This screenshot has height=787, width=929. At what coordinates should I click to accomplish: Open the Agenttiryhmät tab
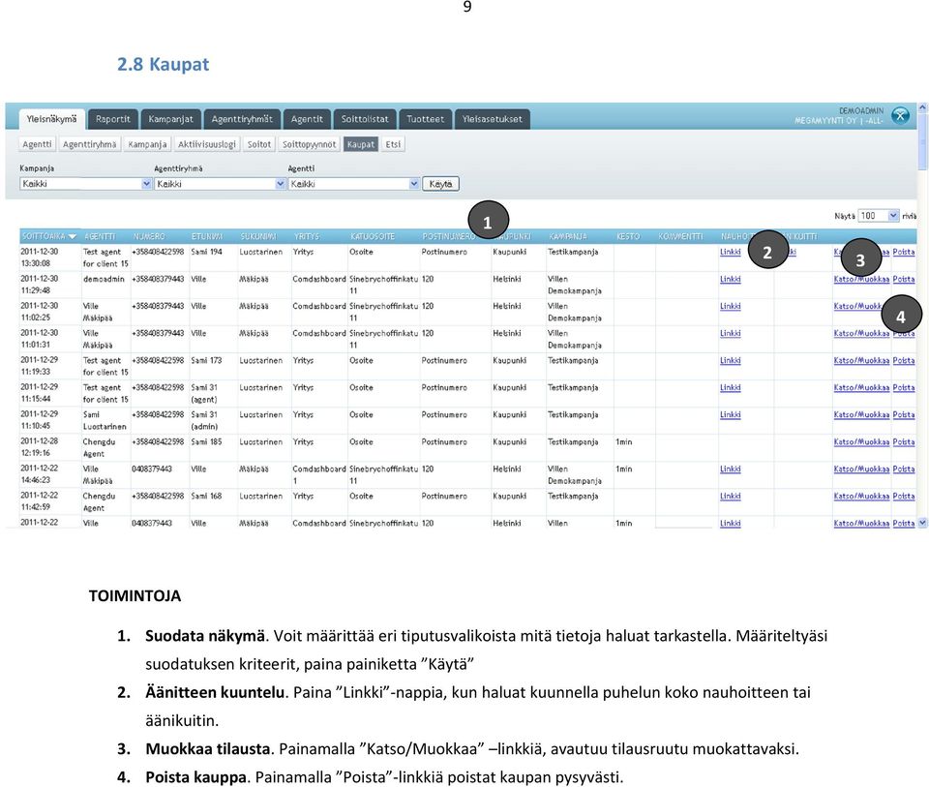242,119
